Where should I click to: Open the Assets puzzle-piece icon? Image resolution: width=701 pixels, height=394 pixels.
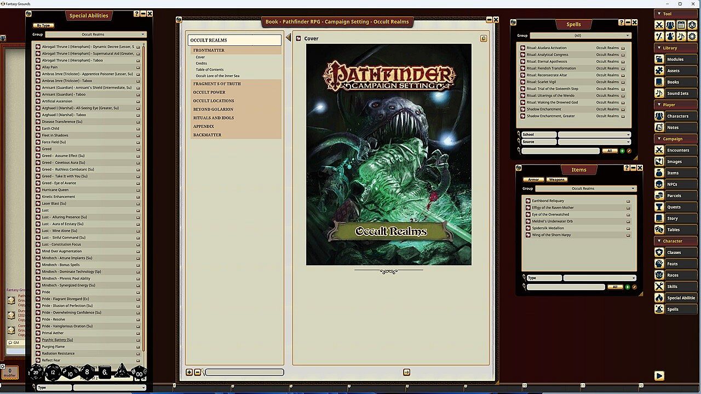659,71
